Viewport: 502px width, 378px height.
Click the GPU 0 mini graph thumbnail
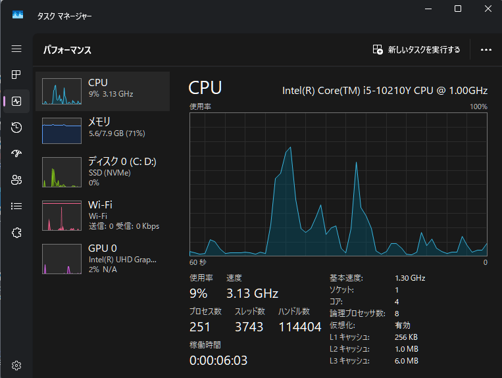pos(62,259)
